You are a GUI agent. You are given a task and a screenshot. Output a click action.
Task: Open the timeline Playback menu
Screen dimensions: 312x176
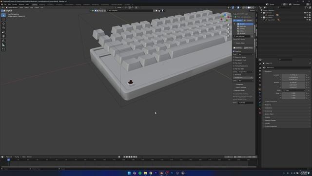point(9,157)
